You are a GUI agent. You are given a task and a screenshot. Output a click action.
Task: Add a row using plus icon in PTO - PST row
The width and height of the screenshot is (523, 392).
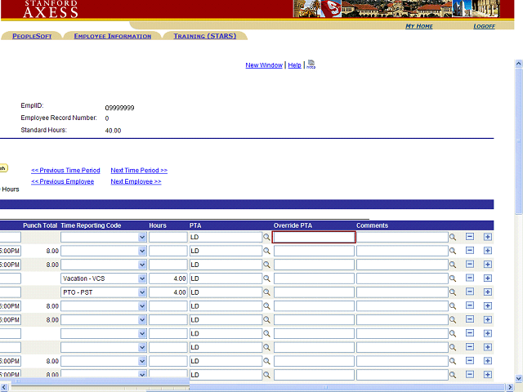coord(488,292)
